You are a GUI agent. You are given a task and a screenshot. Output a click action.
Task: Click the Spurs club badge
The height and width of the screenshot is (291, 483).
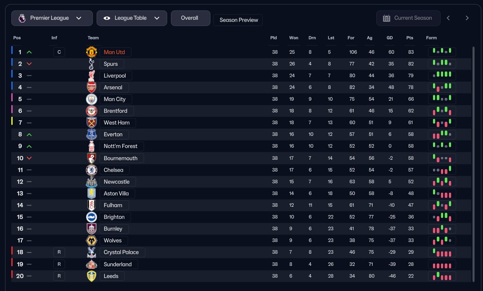pyautogui.click(x=92, y=64)
